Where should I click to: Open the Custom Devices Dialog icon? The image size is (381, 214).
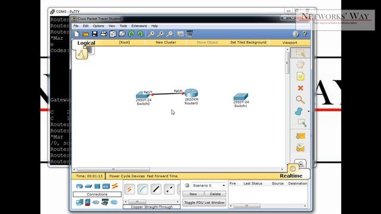click(189, 34)
